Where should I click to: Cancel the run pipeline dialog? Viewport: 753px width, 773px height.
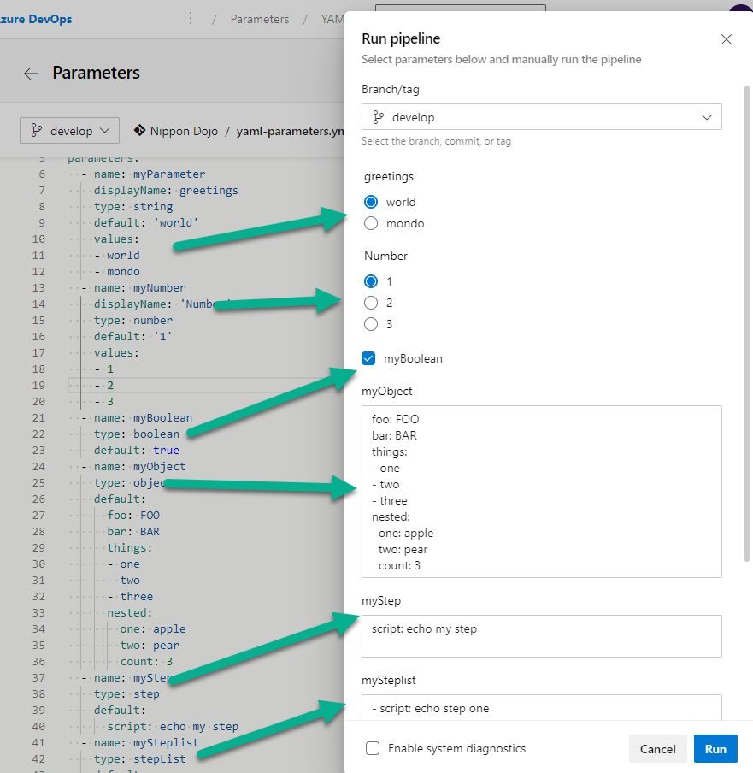click(x=657, y=749)
